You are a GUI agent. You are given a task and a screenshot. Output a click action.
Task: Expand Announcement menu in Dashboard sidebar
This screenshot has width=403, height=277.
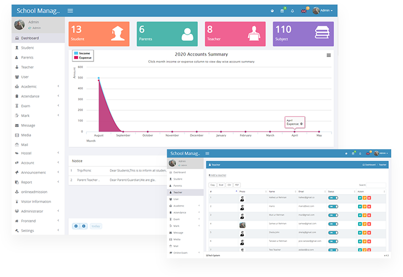(38, 173)
